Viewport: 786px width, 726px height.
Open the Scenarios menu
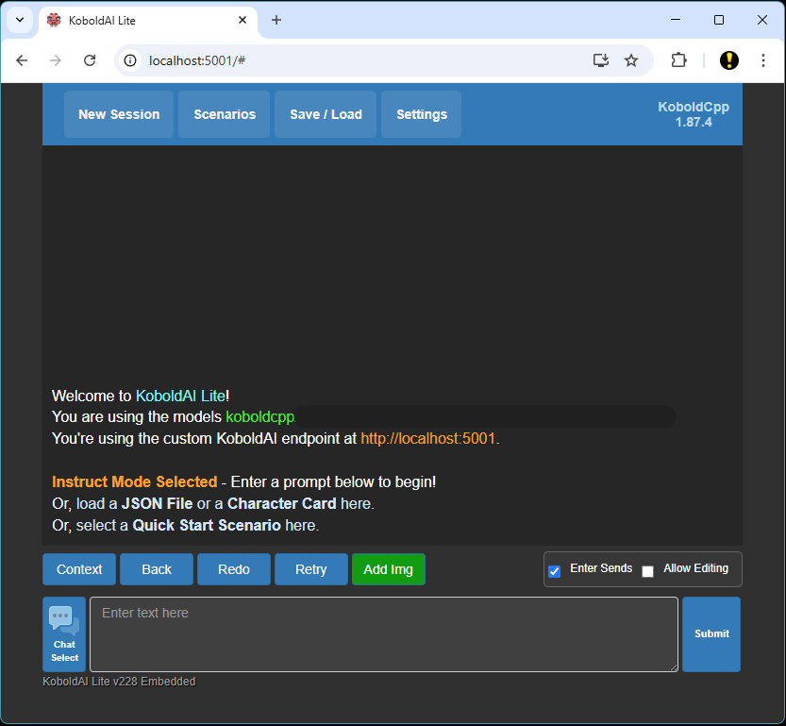tap(225, 114)
